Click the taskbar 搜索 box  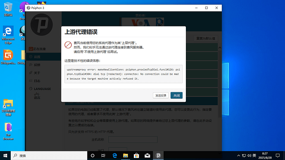point(49,155)
